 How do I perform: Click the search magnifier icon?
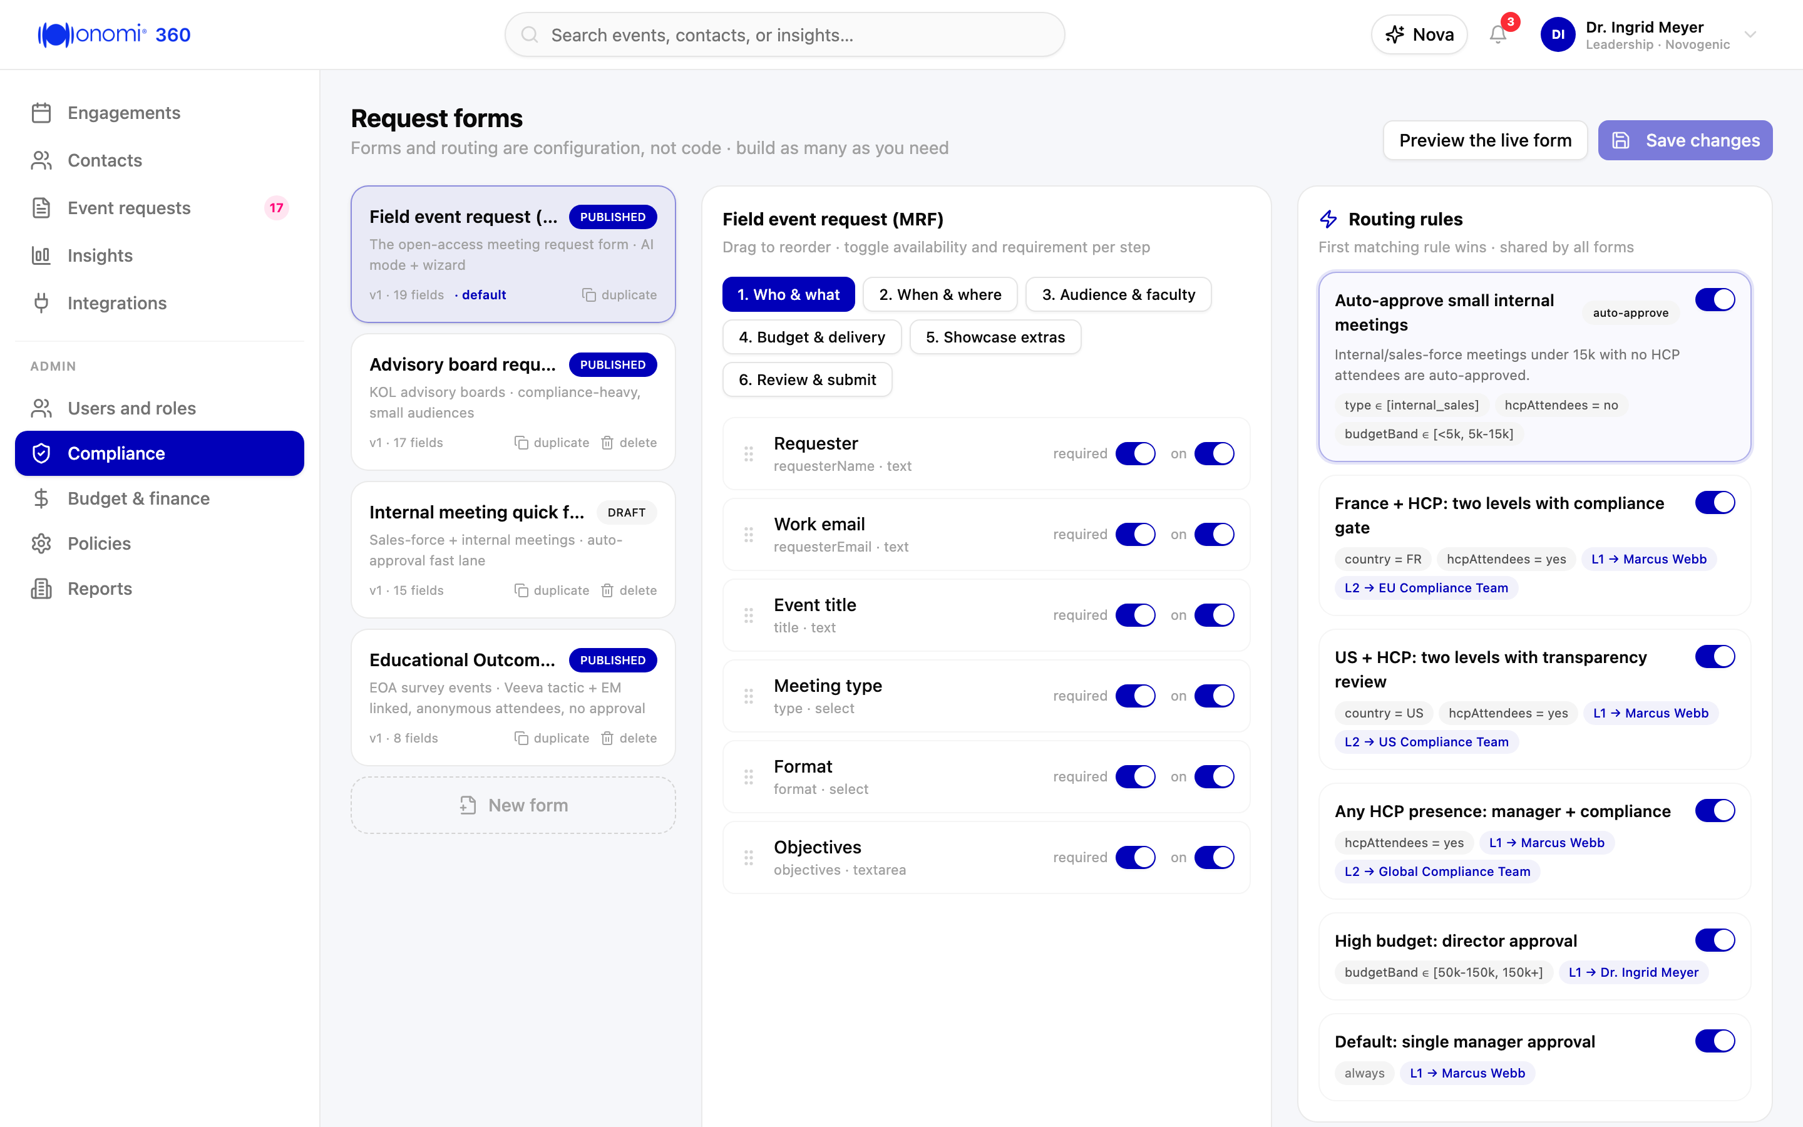(x=529, y=34)
